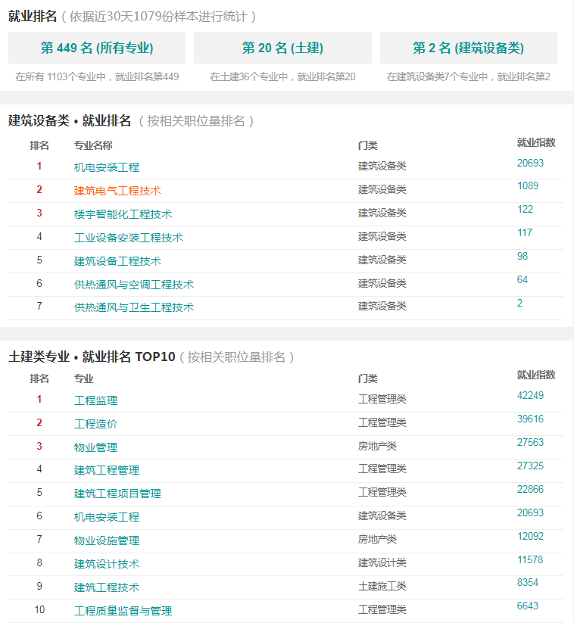Click employment index value 122
This screenshot has height=623, width=574.
tap(525, 209)
